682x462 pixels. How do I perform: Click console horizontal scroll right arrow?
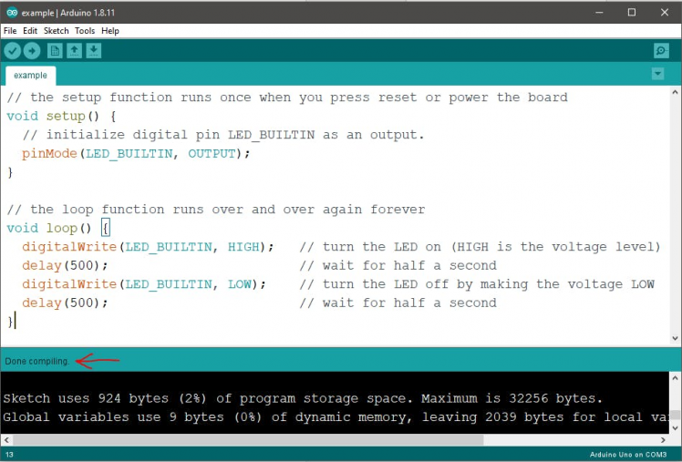(663, 440)
